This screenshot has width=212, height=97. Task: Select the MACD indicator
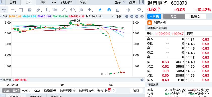click(x=26, y=91)
